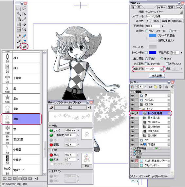
Task: Select the カラー display color radio button
Action: click(170, 31)
